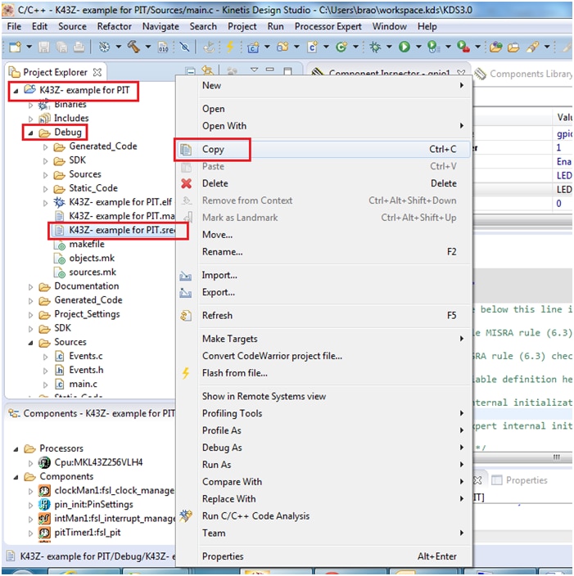
Task: Click the Open Task folder icon
Action: pyautogui.click(x=513, y=47)
